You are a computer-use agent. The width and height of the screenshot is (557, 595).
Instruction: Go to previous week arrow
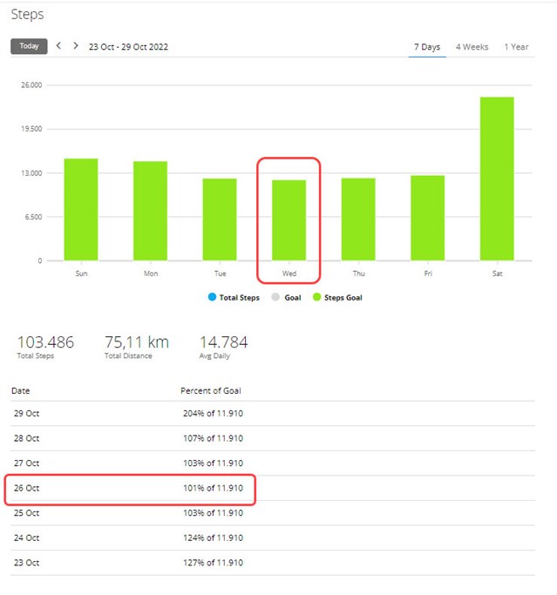(58, 46)
